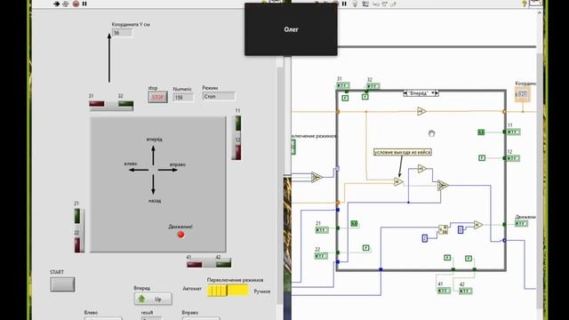Open the "Вперед" case selector dropdown
Viewport: 569px width, 320px height.
tap(433, 93)
